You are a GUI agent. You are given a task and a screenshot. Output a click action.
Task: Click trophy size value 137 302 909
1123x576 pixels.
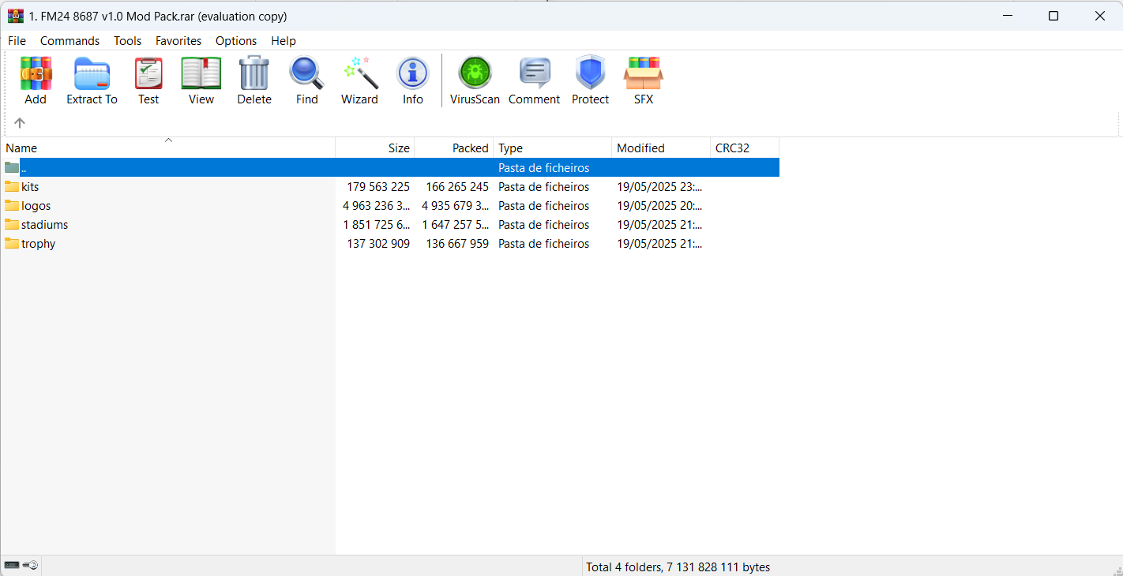coord(378,244)
